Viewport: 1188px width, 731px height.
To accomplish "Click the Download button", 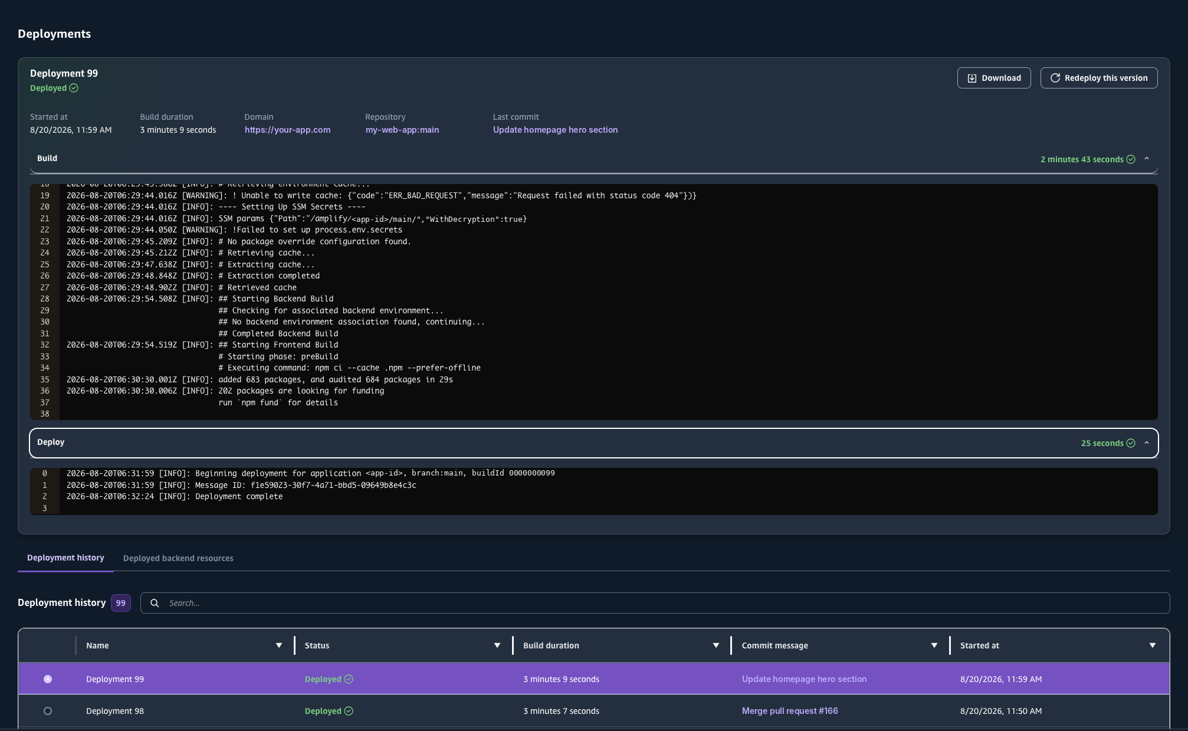I will coord(994,78).
